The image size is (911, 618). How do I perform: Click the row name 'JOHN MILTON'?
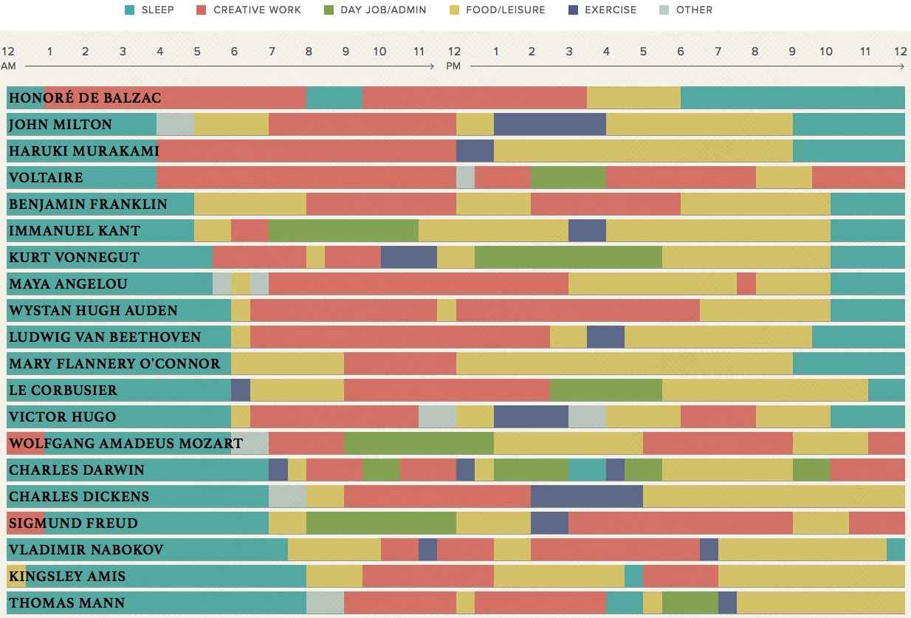[61, 124]
